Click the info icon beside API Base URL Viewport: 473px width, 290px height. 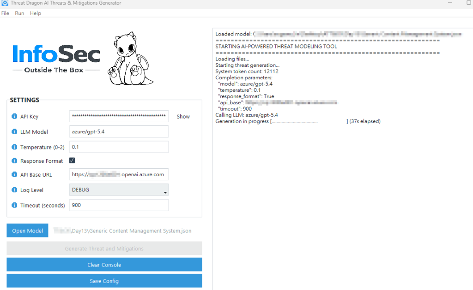pyautogui.click(x=14, y=174)
